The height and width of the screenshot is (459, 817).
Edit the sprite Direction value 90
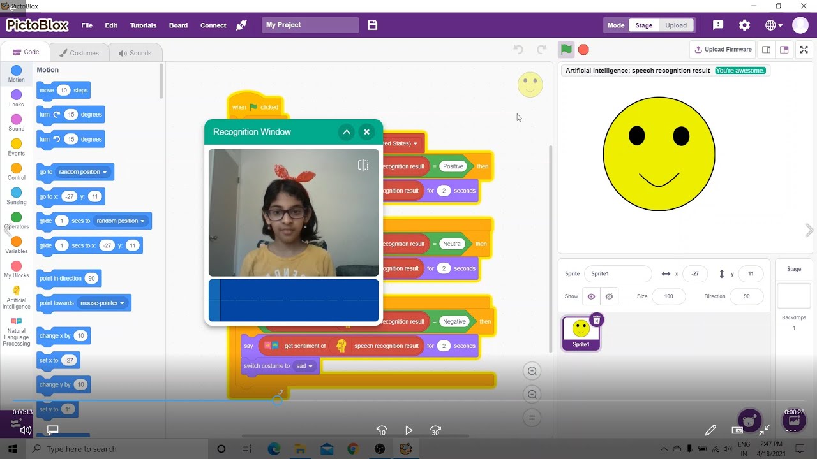(746, 296)
